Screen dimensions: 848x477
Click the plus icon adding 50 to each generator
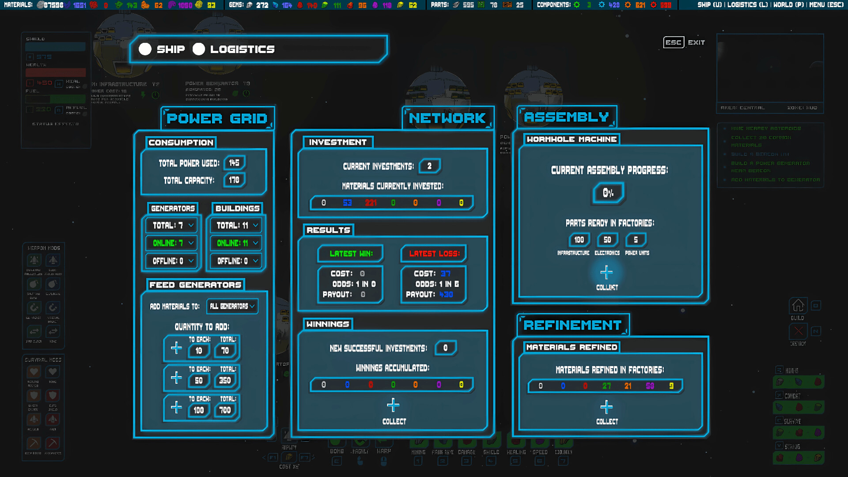point(176,377)
